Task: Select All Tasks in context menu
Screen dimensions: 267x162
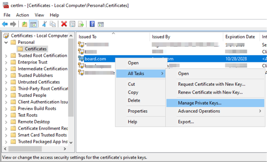Action: click(141, 73)
